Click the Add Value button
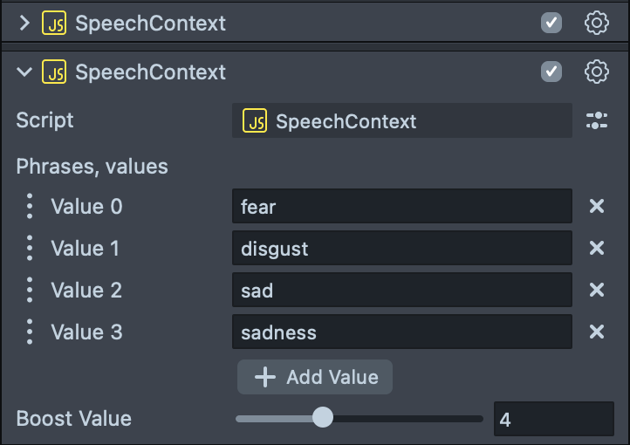Screen dimensions: 630x445 (315, 377)
